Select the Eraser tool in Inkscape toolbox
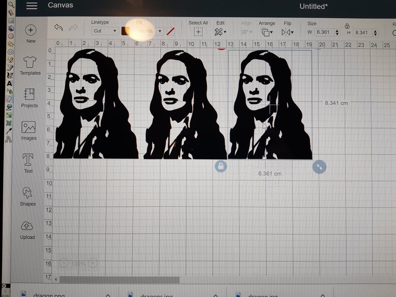 [x=9, y=99]
